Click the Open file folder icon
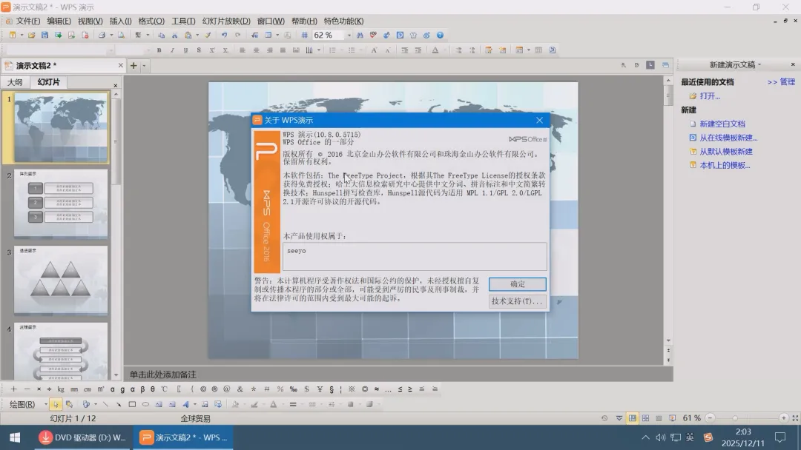The image size is (801, 450). [x=31, y=36]
